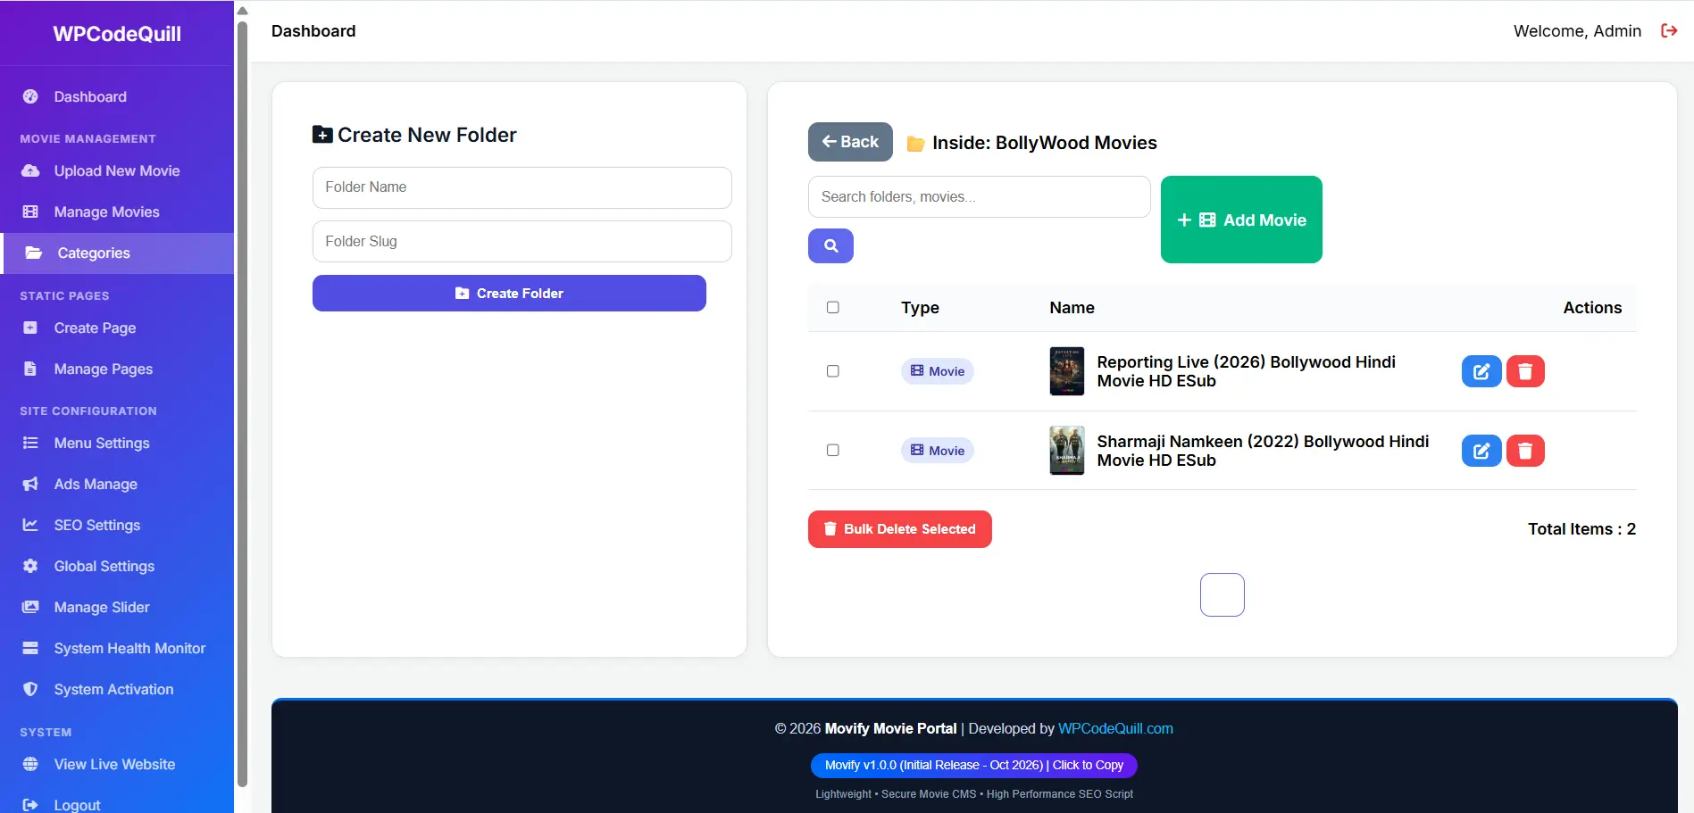Focus the Search folders, movies field

coord(980,196)
